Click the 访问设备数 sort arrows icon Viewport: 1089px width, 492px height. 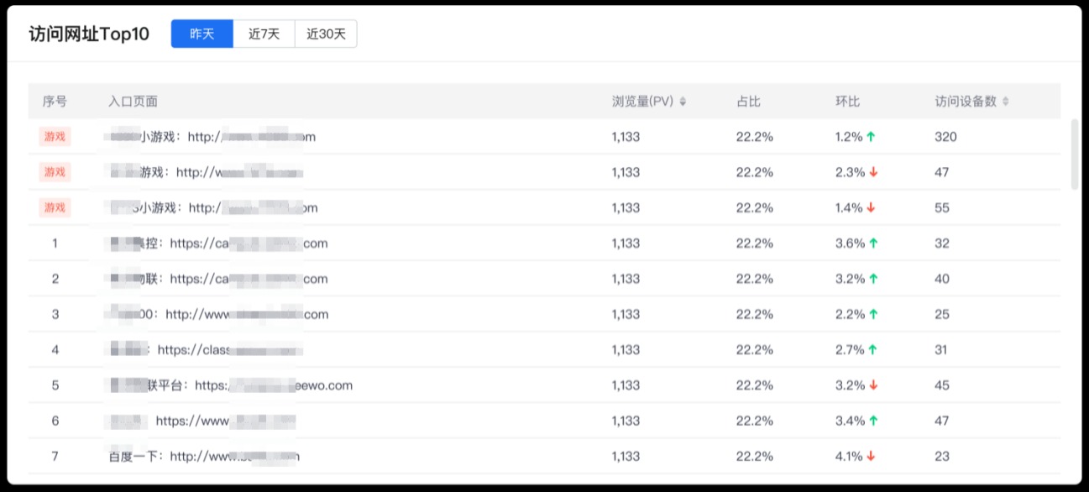point(1006,102)
